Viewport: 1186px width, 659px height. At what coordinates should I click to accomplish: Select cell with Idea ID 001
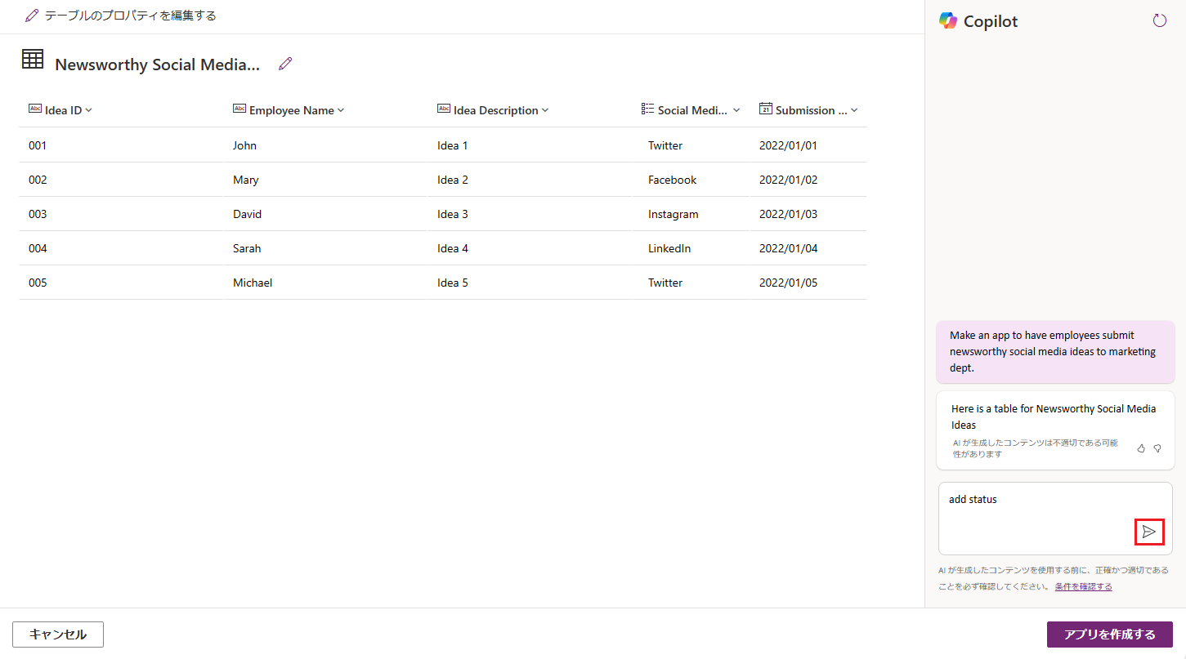click(x=121, y=145)
